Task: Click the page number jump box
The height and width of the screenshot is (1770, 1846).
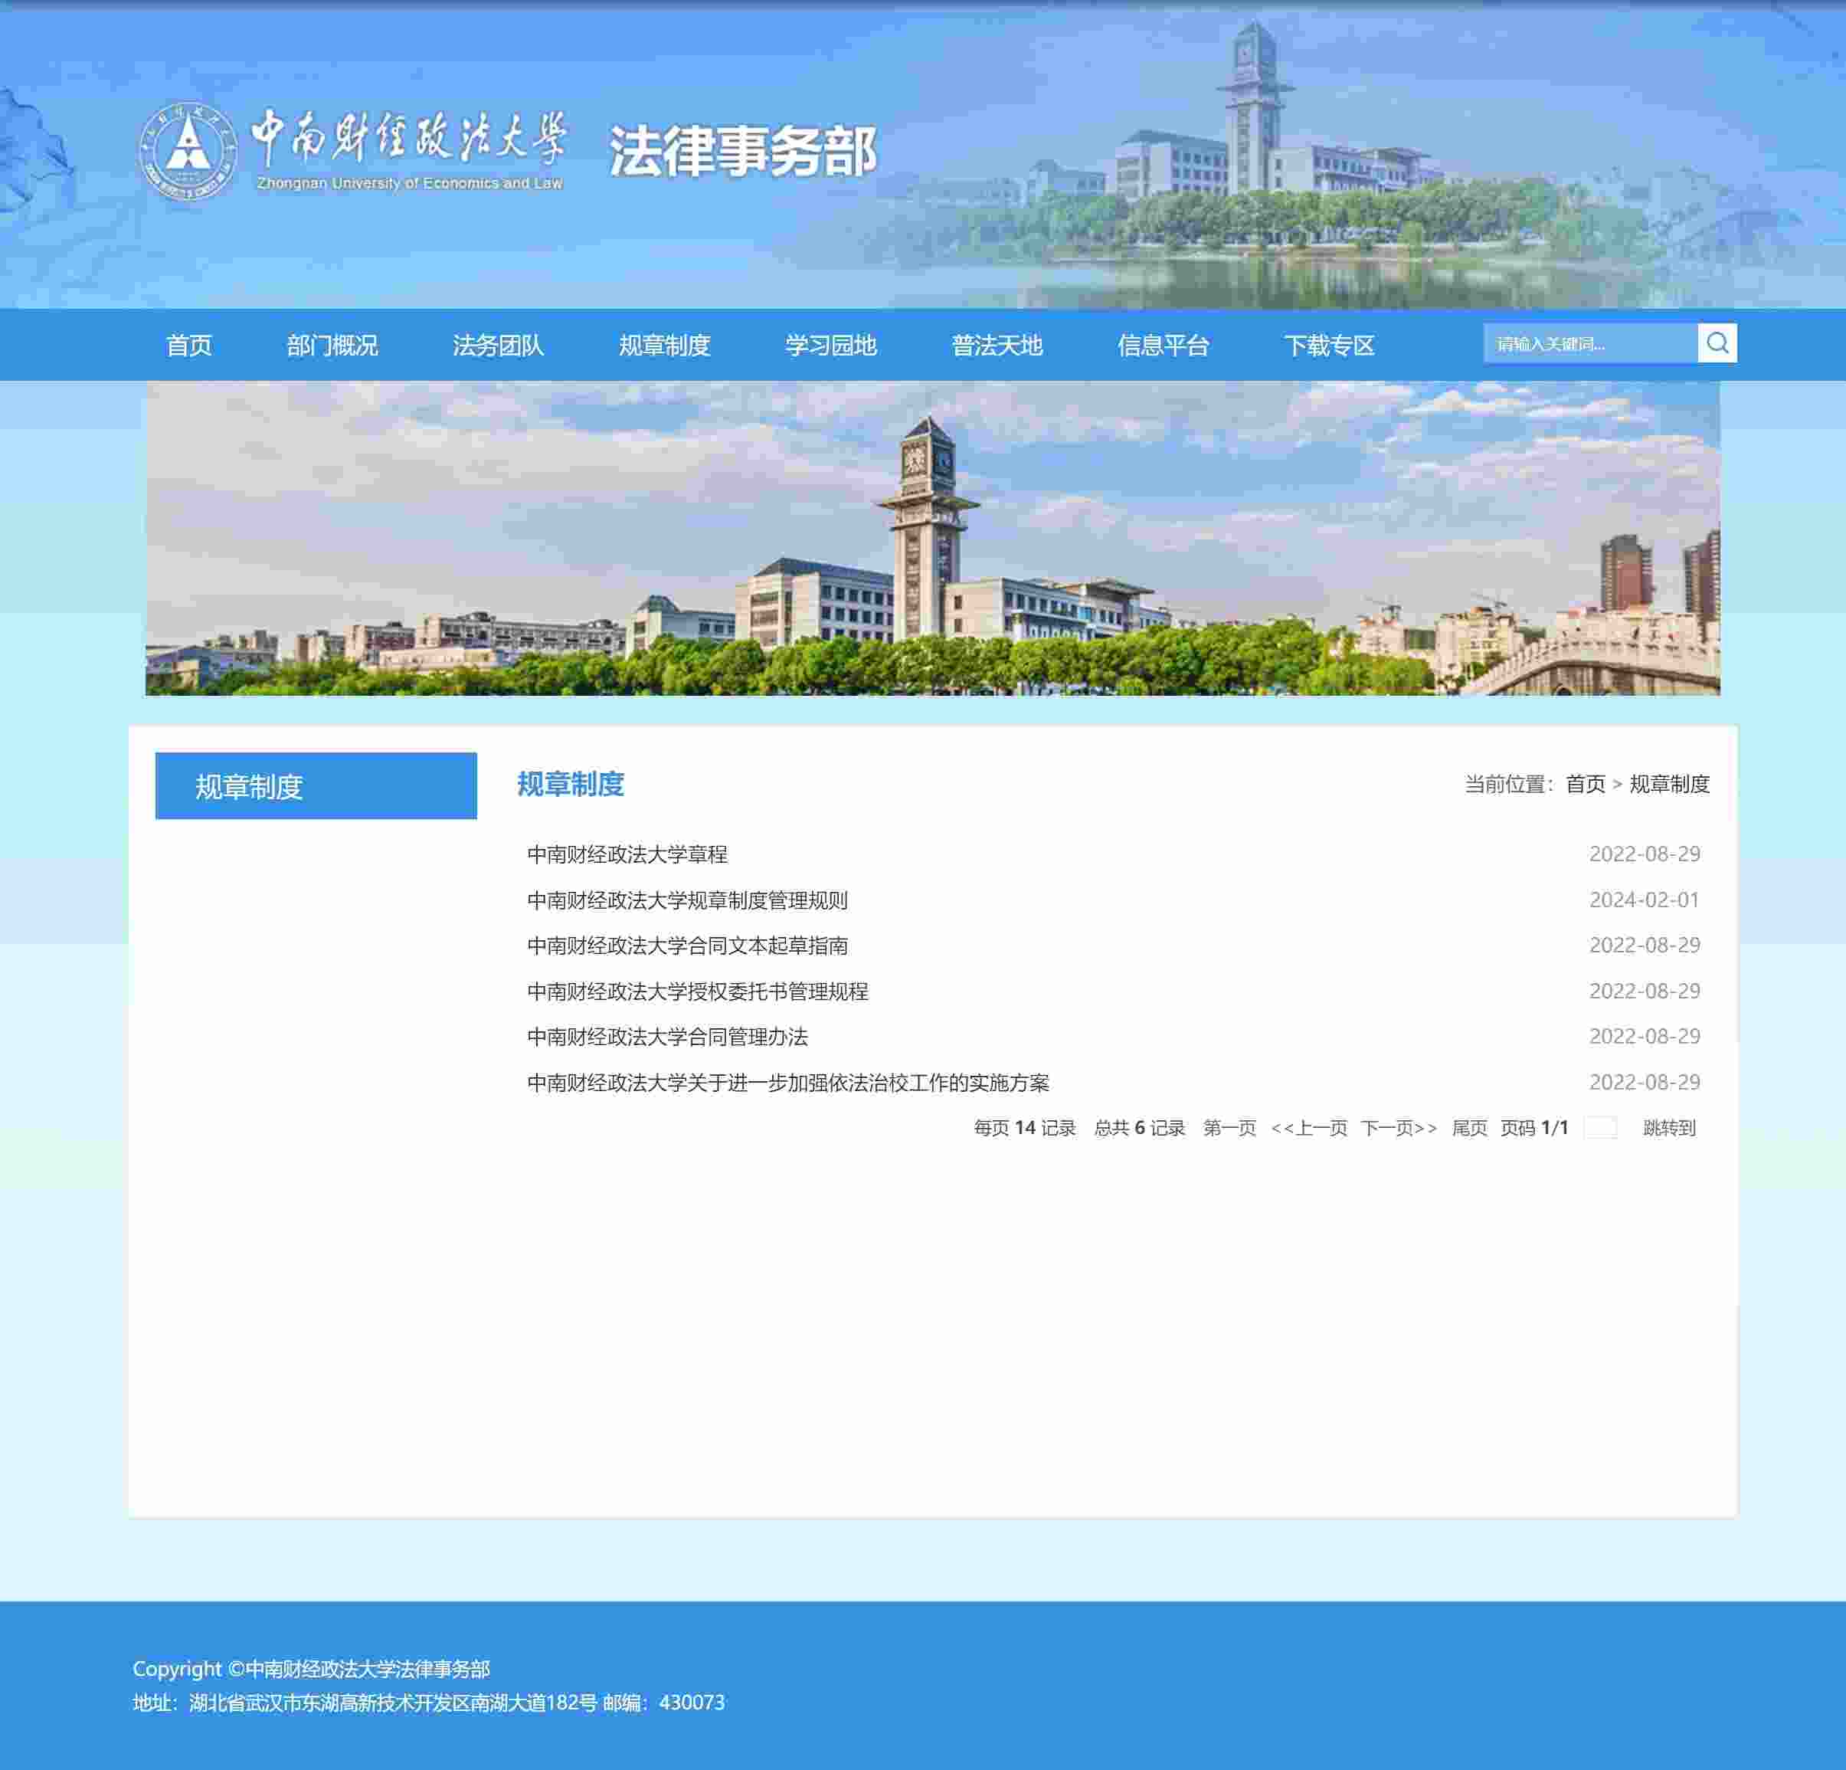Action: pos(1600,1128)
